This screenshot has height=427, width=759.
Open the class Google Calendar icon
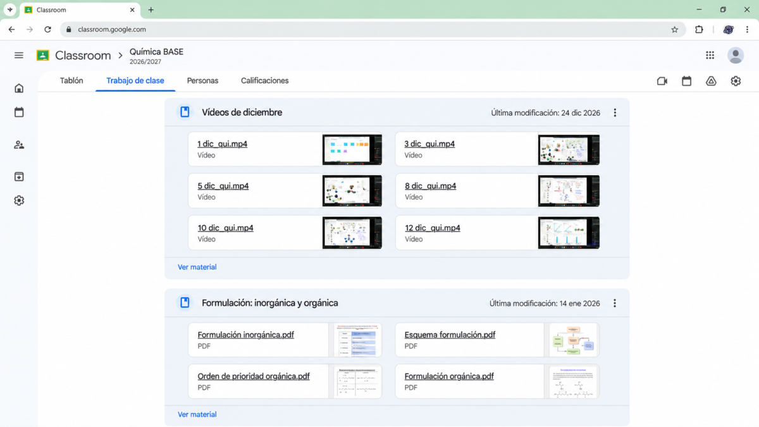(x=686, y=81)
